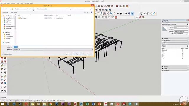Viewport: 189px width, 106px height.
Task: Set layer 7 as the active layer
Action: (x=162, y=58)
